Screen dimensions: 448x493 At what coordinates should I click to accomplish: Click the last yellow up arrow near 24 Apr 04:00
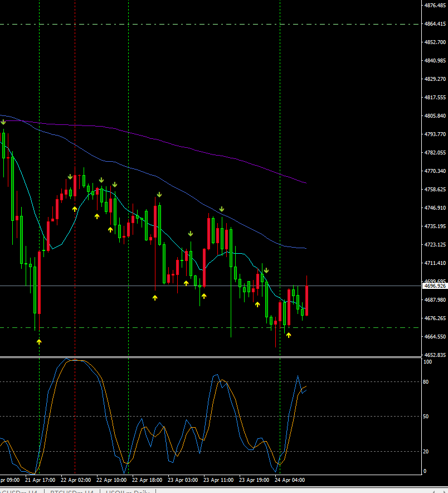click(x=289, y=335)
